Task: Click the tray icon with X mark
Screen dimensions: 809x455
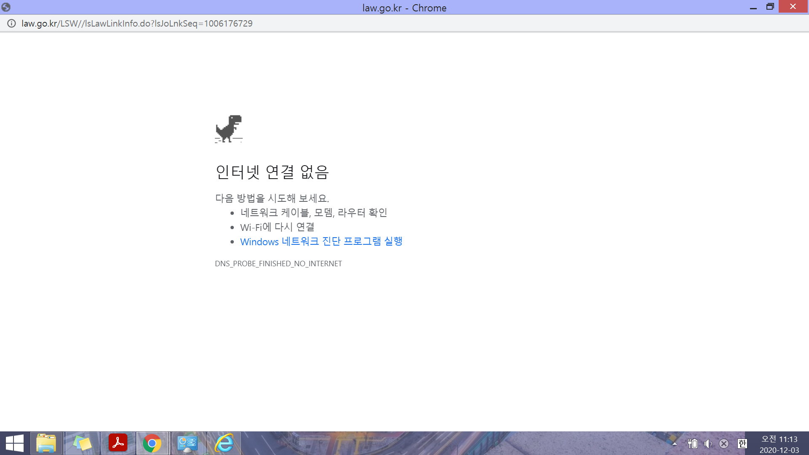Action: [x=724, y=444]
